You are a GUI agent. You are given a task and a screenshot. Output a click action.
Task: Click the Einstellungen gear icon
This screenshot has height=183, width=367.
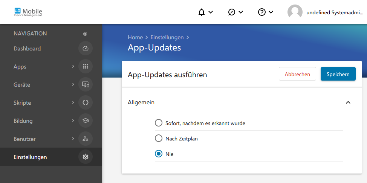(x=86, y=157)
